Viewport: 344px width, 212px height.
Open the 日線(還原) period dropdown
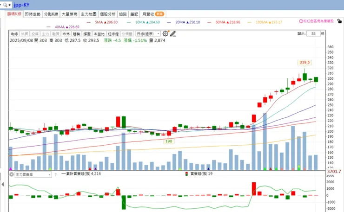click(x=148, y=34)
